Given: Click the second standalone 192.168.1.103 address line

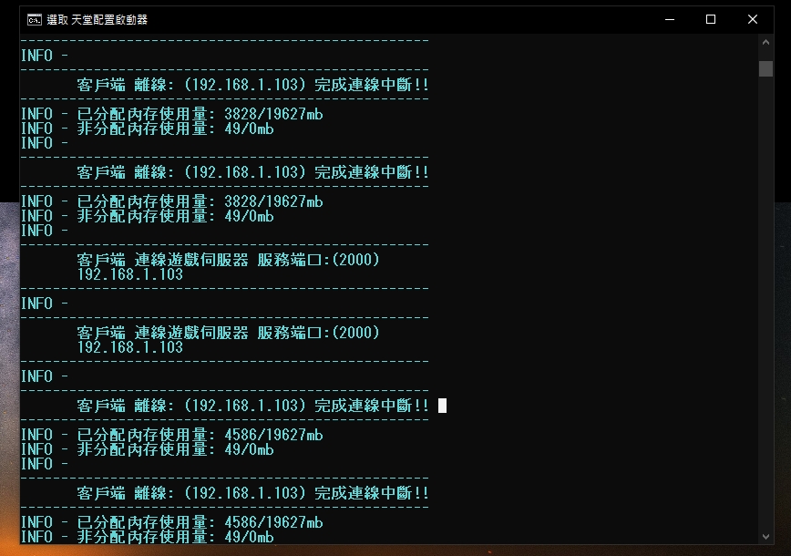Looking at the screenshot, I should (129, 347).
